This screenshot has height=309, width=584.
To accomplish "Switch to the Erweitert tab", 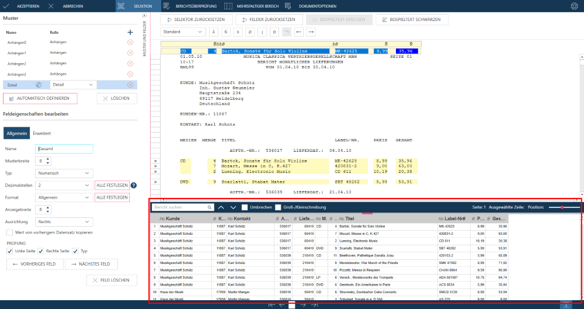I will coord(41,134).
